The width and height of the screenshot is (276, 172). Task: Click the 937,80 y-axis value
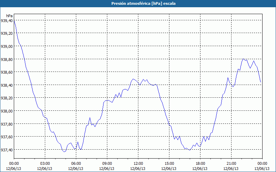[x=7, y=124]
